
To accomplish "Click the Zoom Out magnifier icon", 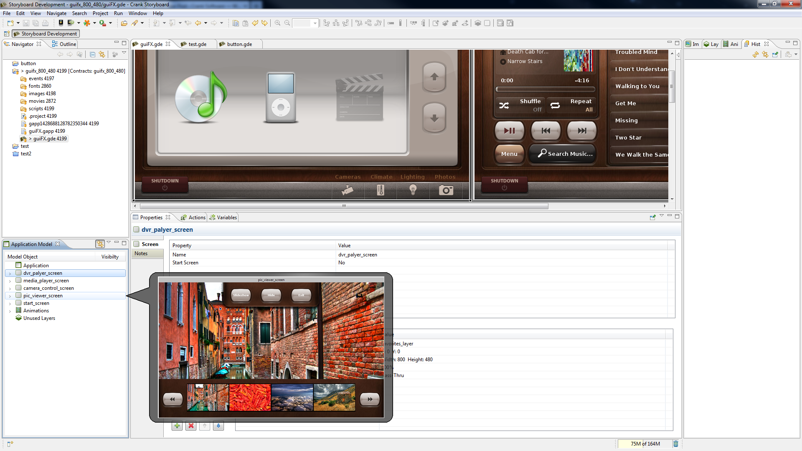I will pyautogui.click(x=287, y=23).
